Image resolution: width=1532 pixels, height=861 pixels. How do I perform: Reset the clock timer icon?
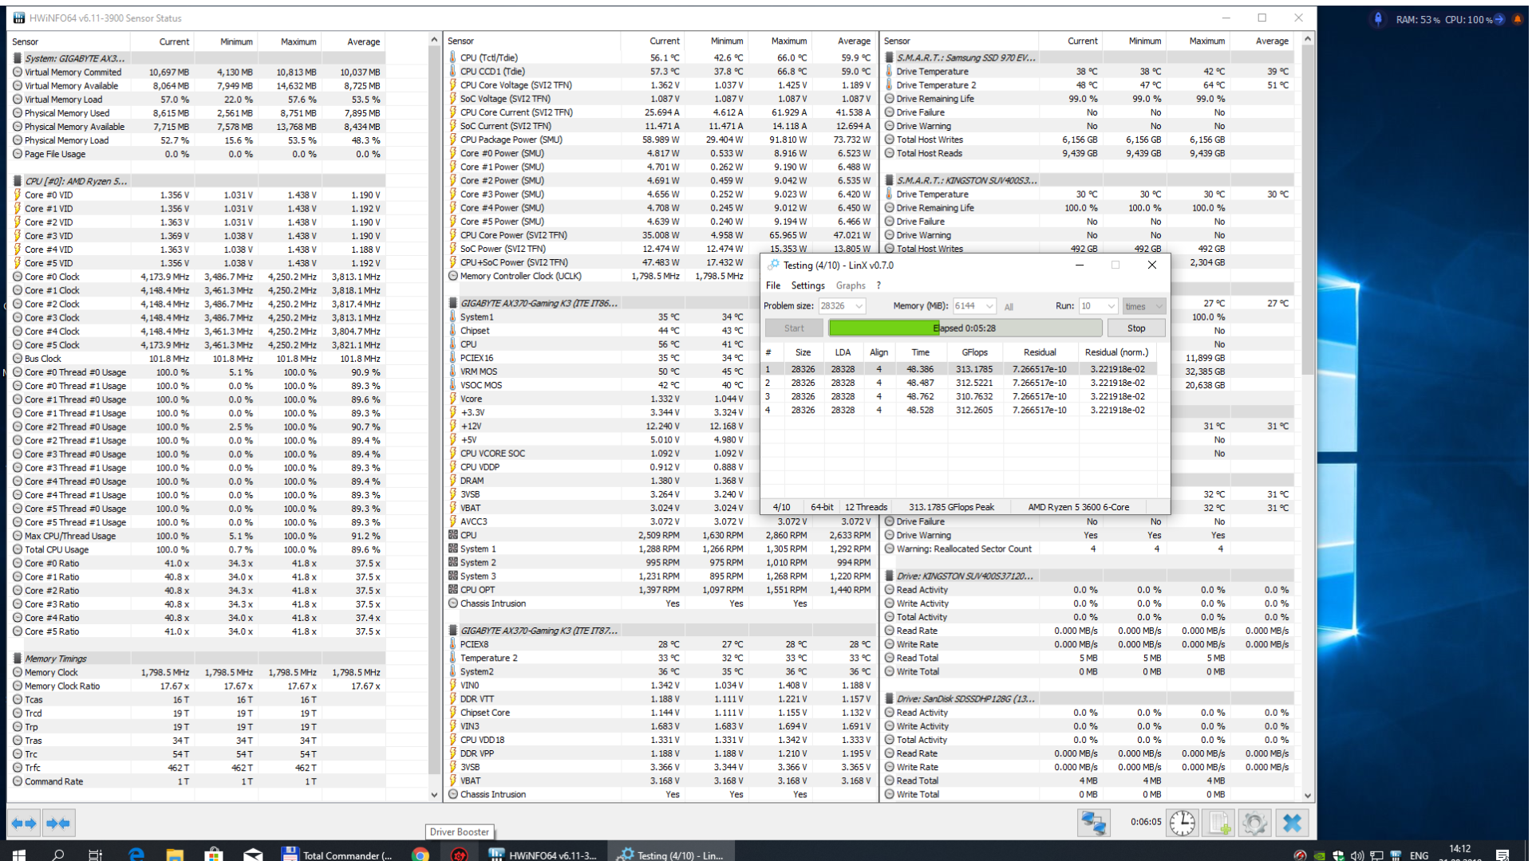tap(1182, 823)
